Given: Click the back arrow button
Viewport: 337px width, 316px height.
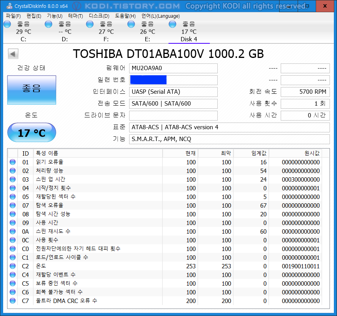Looking at the screenshot, I should (x=13, y=53).
